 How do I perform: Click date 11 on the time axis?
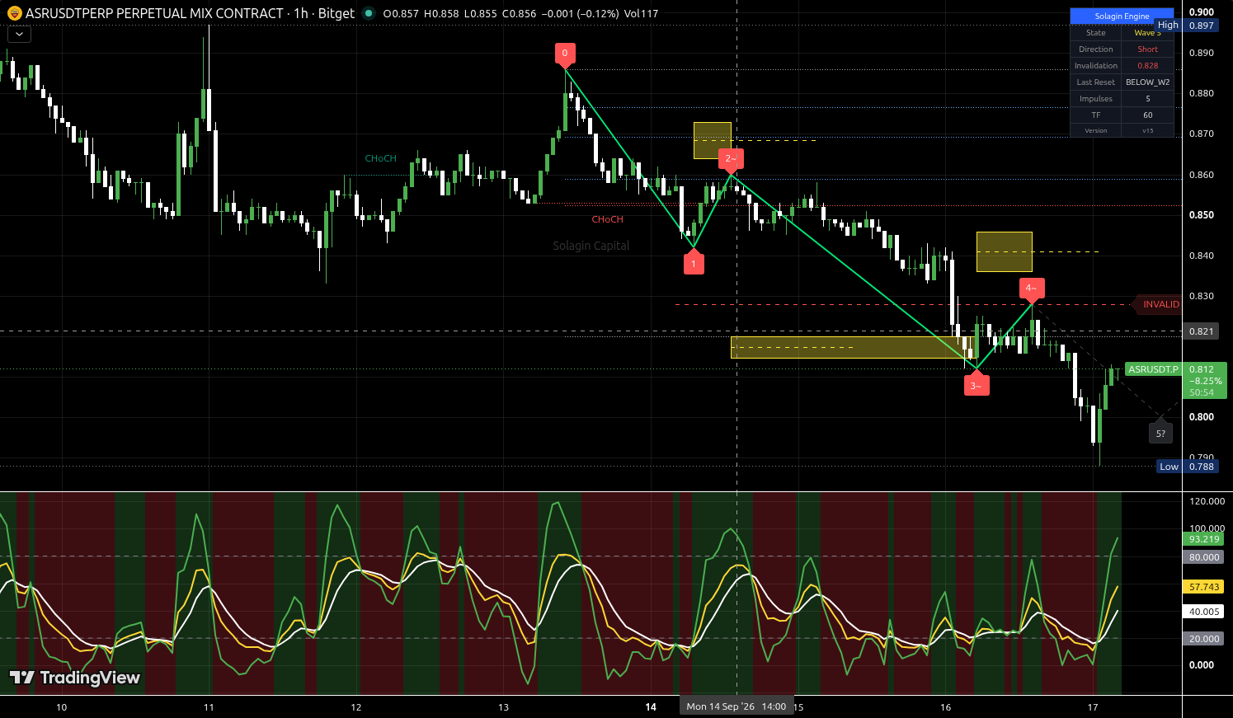click(209, 707)
